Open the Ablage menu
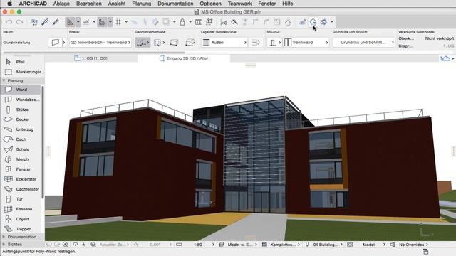Image resolution: width=456 pixels, height=256 pixels. pyautogui.click(x=61, y=4)
